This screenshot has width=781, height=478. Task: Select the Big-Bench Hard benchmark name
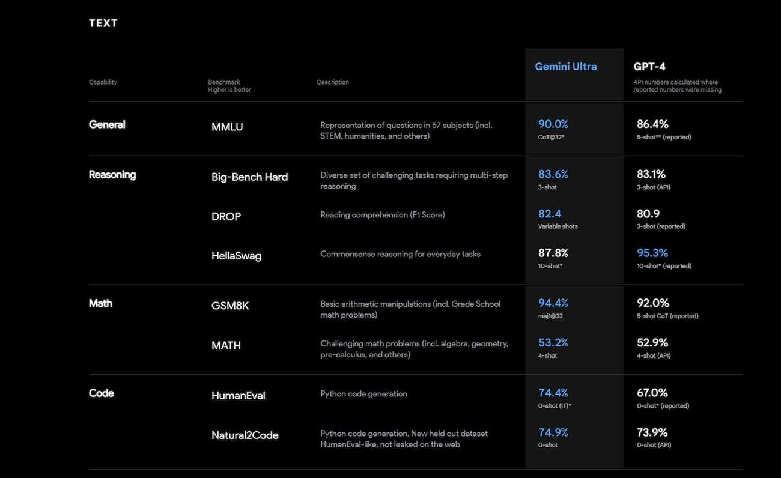[x=249, y=177]
